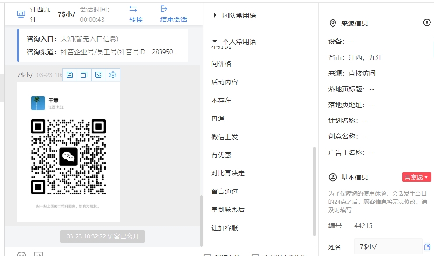This screenshot has height=256, width=434.
Task: Expand the 团队常用语 section
Action: tap(215, 15)
